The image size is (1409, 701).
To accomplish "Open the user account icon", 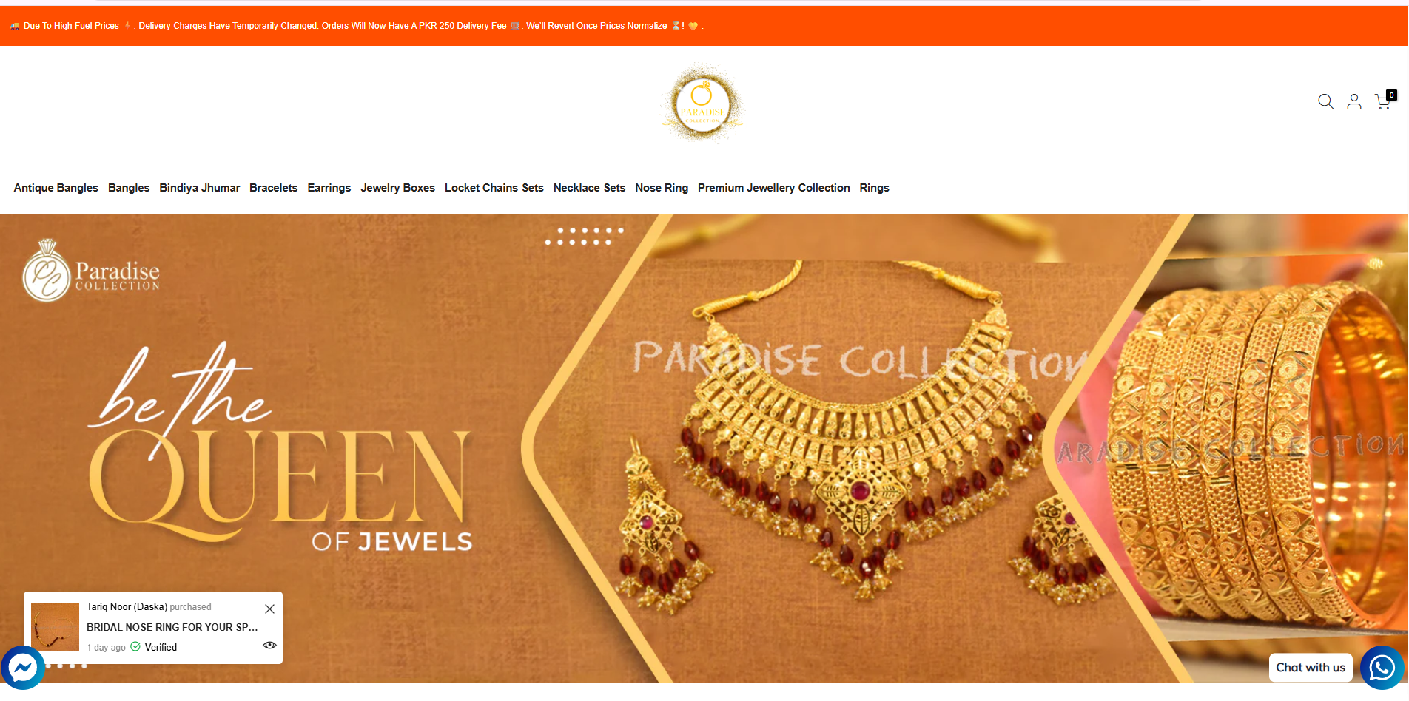I will click(x=1353, y=102).
